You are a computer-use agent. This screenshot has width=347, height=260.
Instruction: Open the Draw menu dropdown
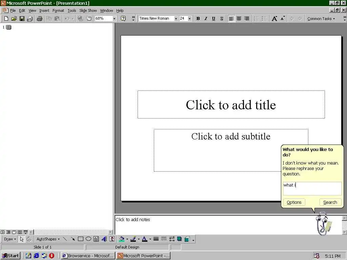click(x=10, y=239)
